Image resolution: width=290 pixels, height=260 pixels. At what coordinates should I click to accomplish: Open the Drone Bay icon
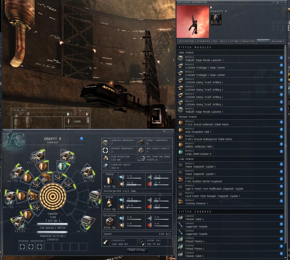(141, 242)
